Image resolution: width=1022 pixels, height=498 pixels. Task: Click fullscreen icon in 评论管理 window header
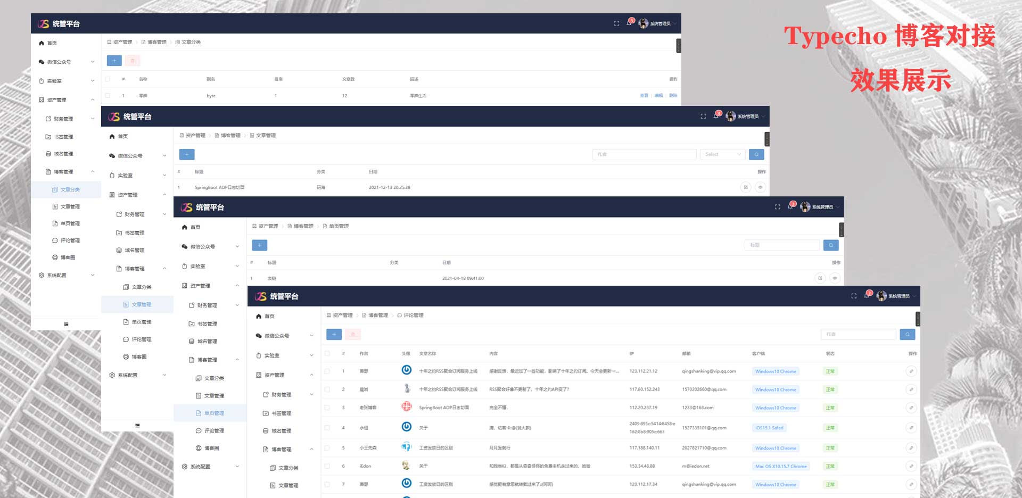[x=854, y=296]
